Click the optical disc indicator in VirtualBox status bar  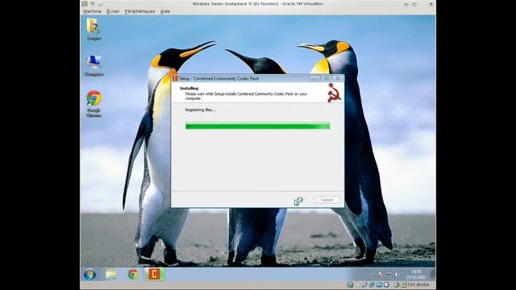point(358,284)
